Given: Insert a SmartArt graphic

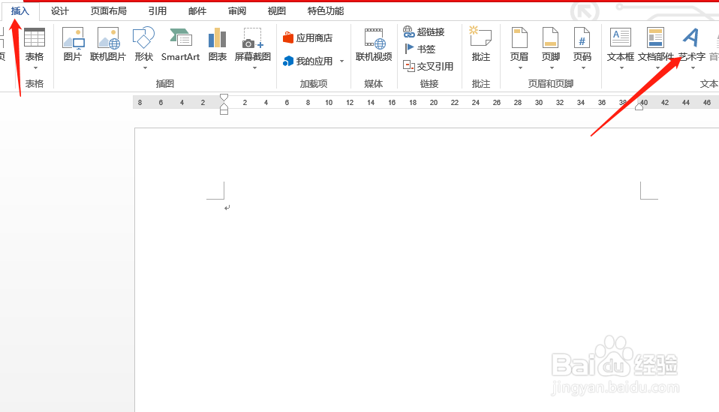Looking at the screenshot, I should [x=180, y=44].
